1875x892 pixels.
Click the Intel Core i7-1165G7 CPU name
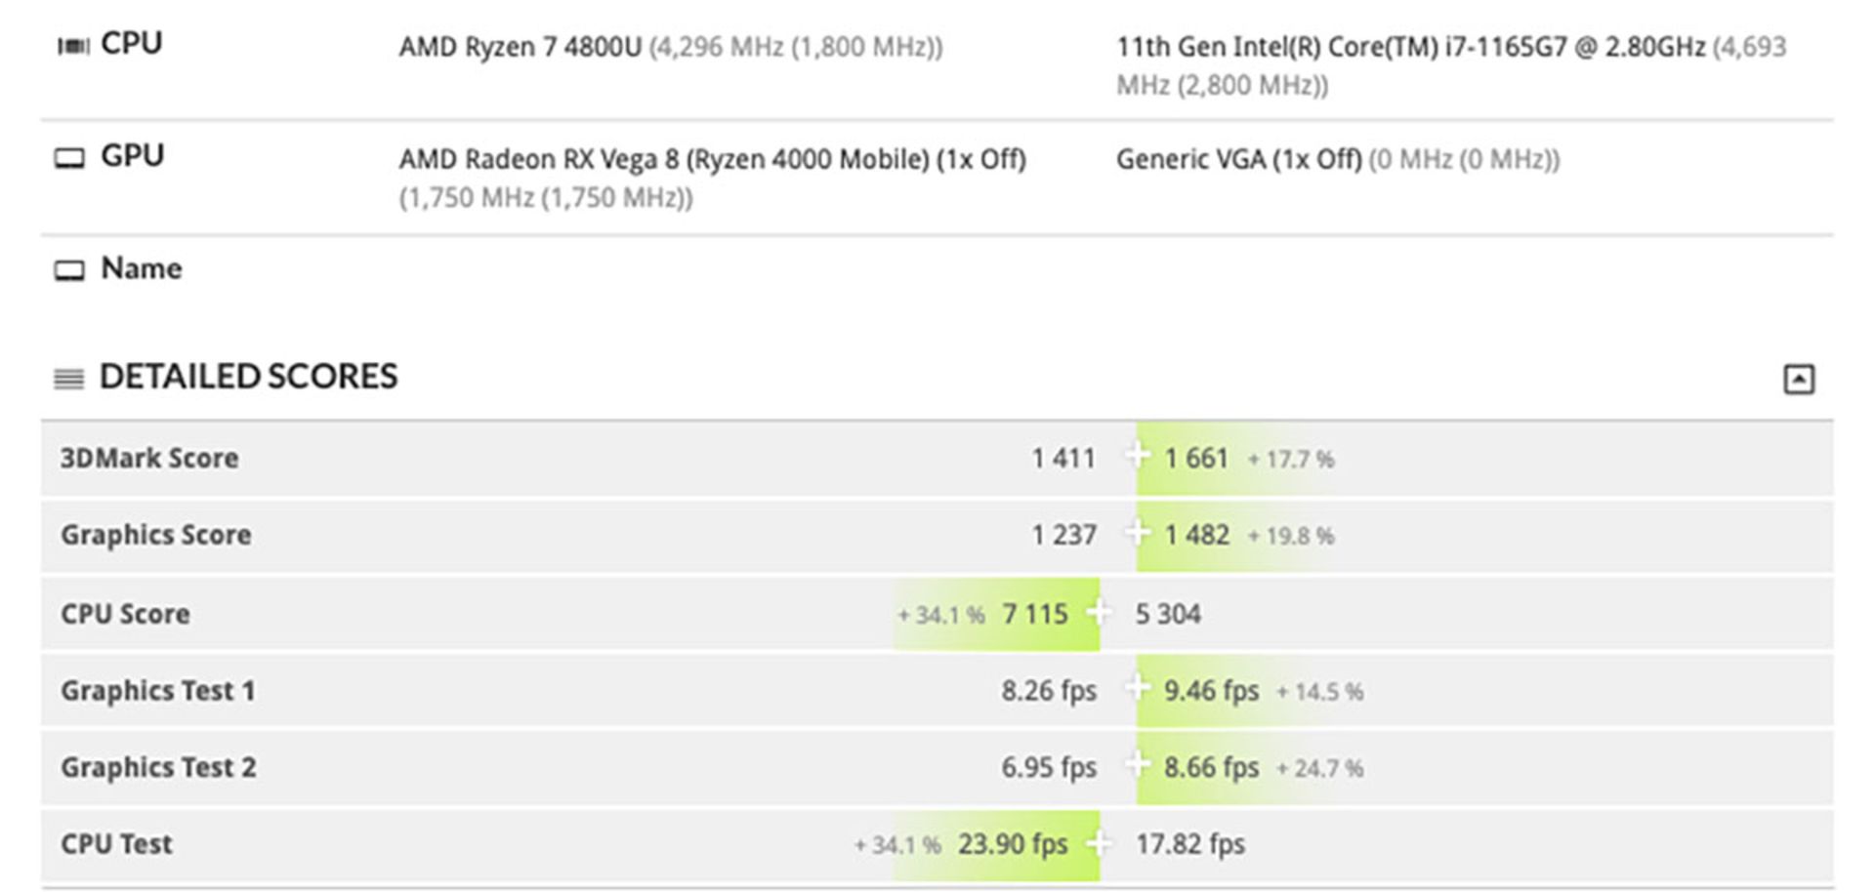1410,47
